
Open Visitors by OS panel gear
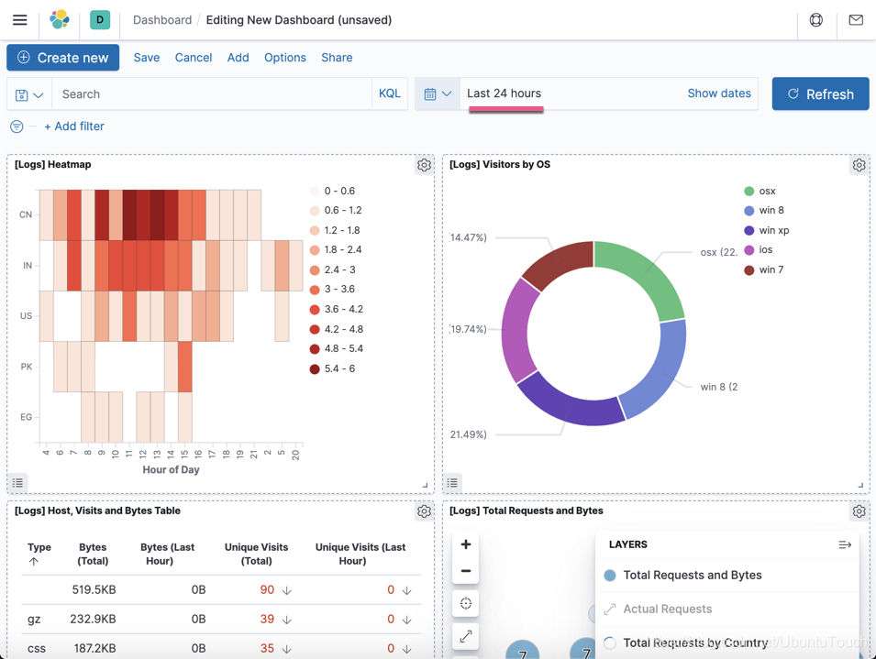[859, 165]
